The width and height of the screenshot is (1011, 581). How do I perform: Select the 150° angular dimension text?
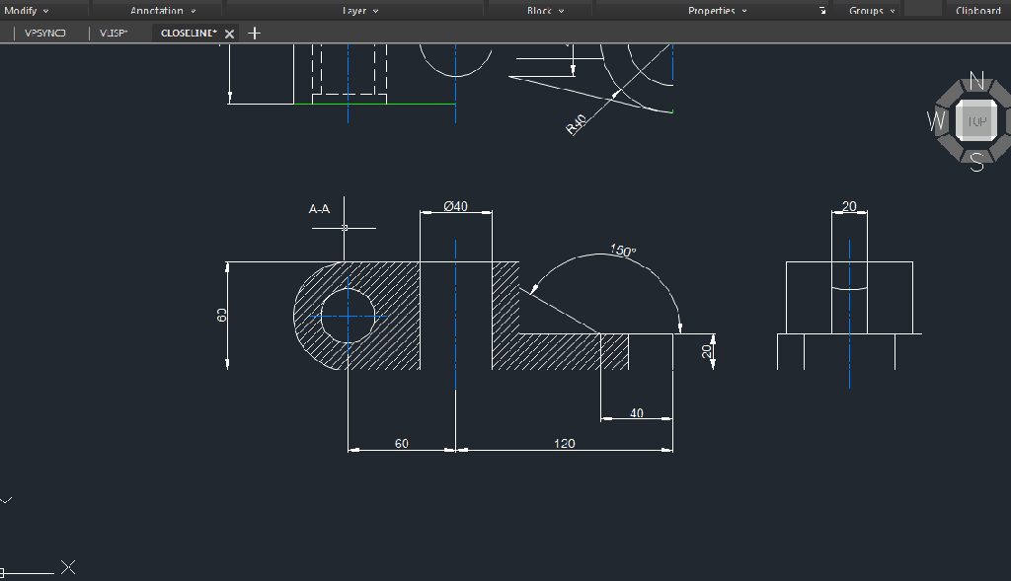pyautogui.click(x=623, y=251)
